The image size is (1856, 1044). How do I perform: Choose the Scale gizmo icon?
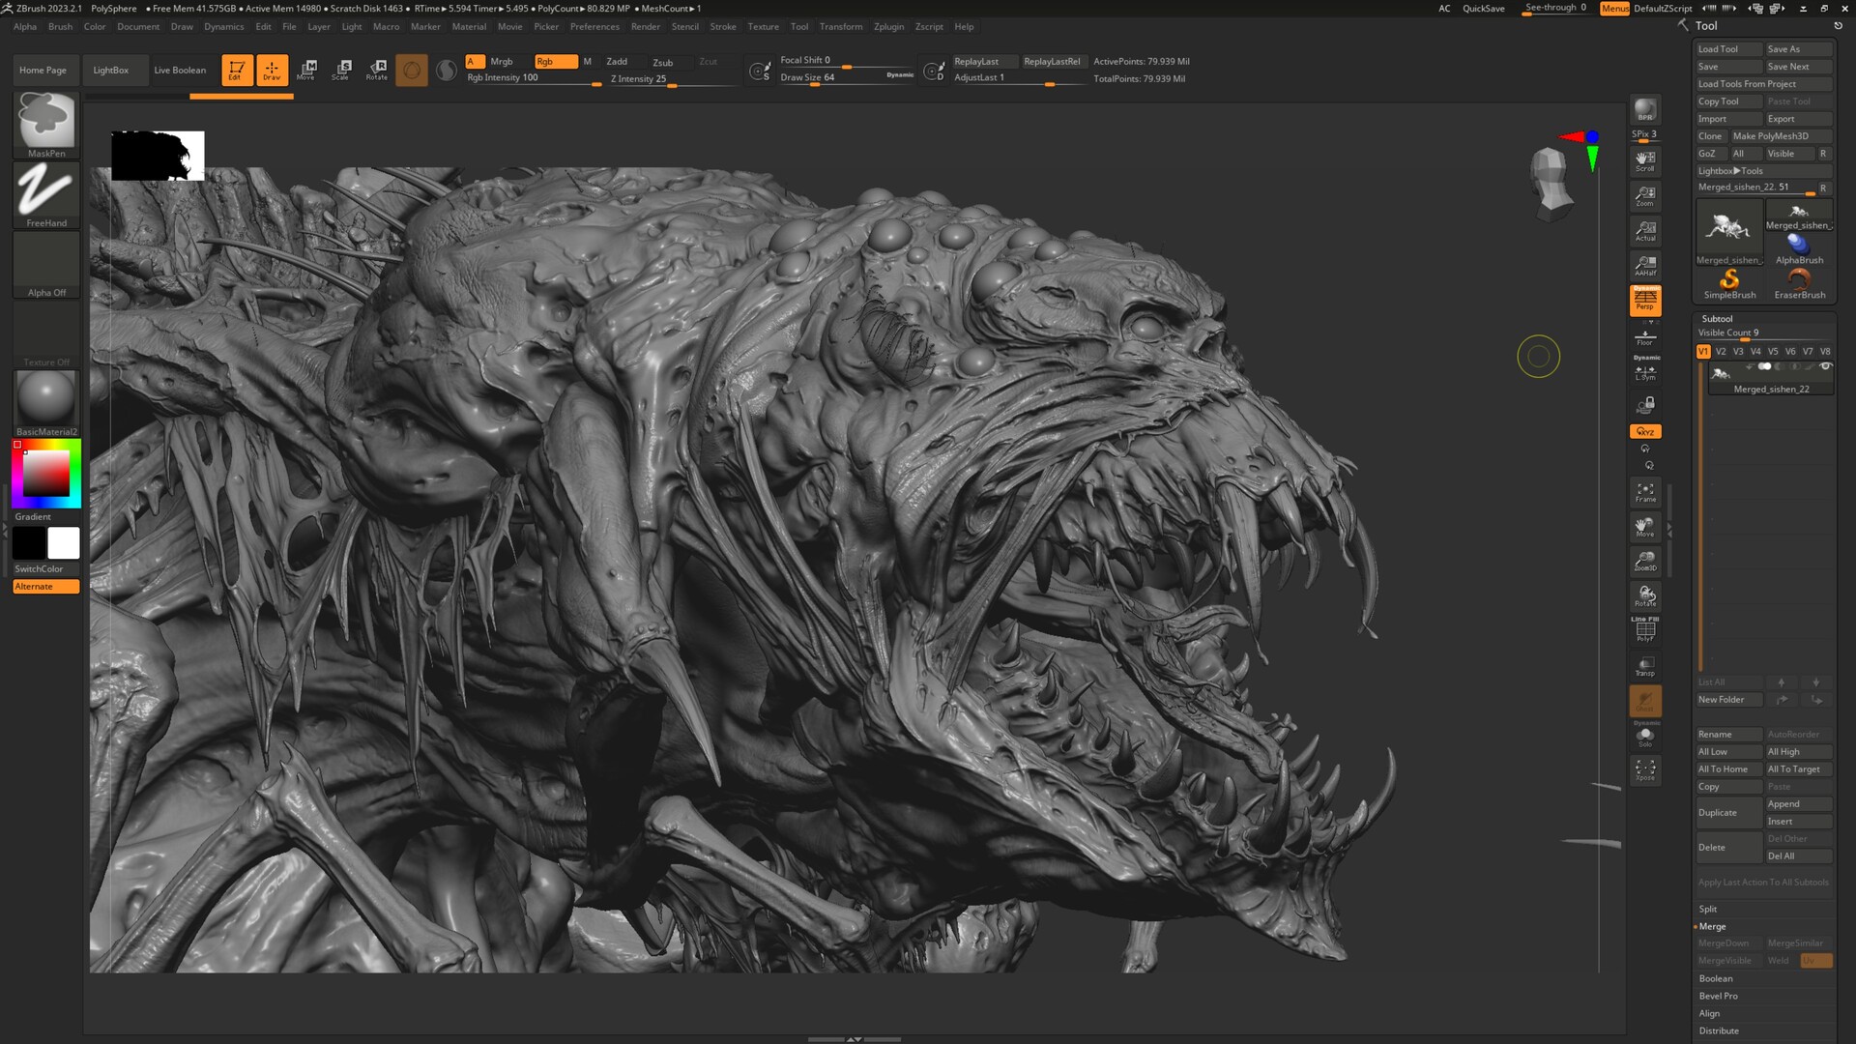[x=341, y=70]
